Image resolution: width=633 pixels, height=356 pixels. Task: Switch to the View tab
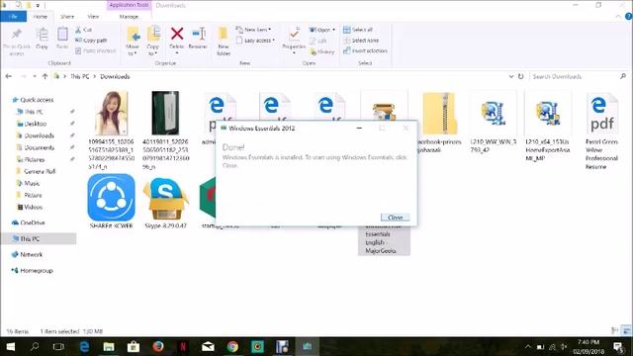pos(93,17)
